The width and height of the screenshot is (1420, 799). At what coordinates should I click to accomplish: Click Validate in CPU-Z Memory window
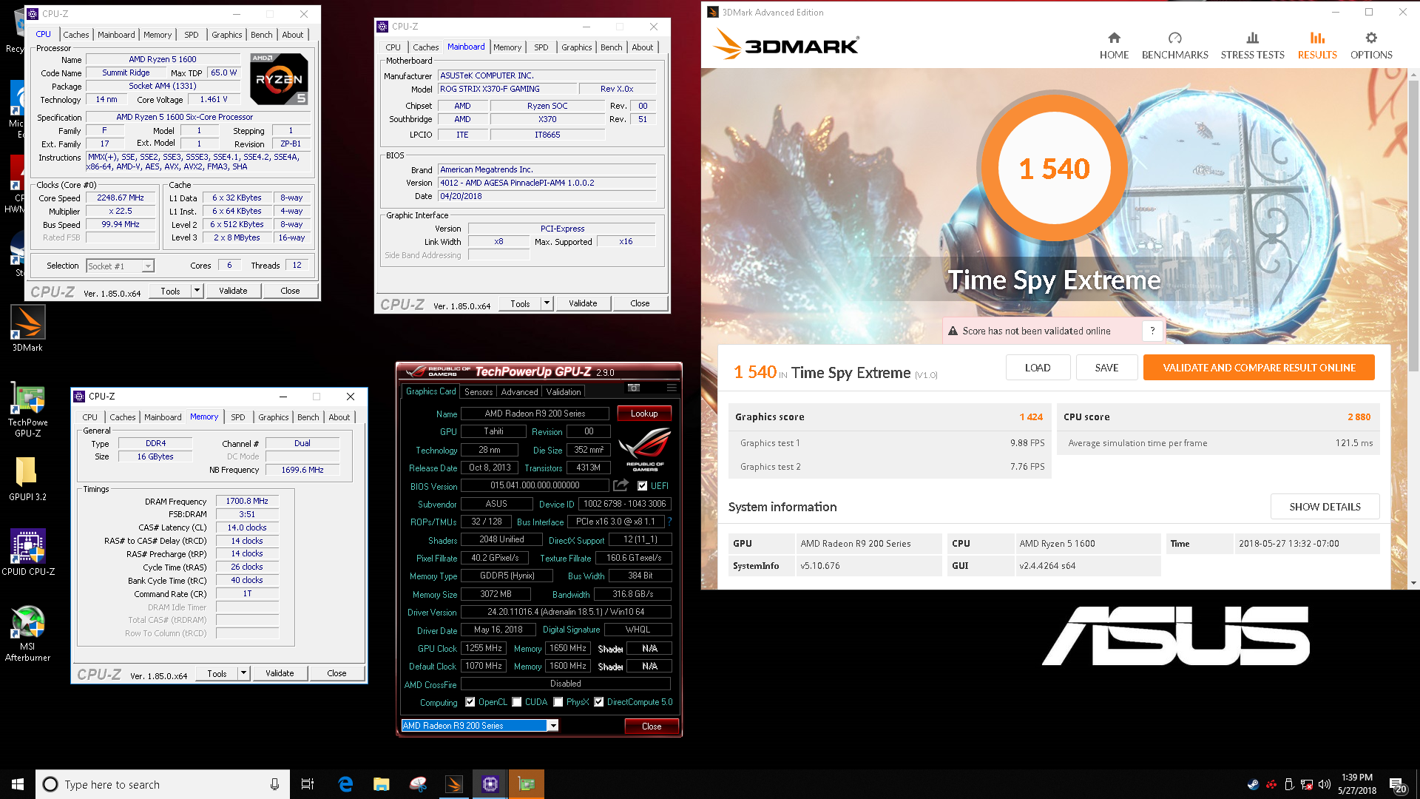[280, 673]
